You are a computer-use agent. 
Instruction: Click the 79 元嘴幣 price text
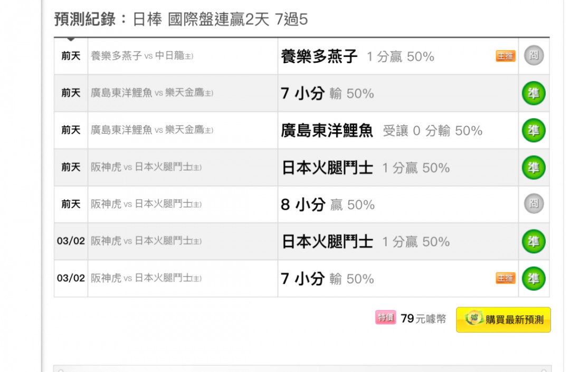pos(423,319)
